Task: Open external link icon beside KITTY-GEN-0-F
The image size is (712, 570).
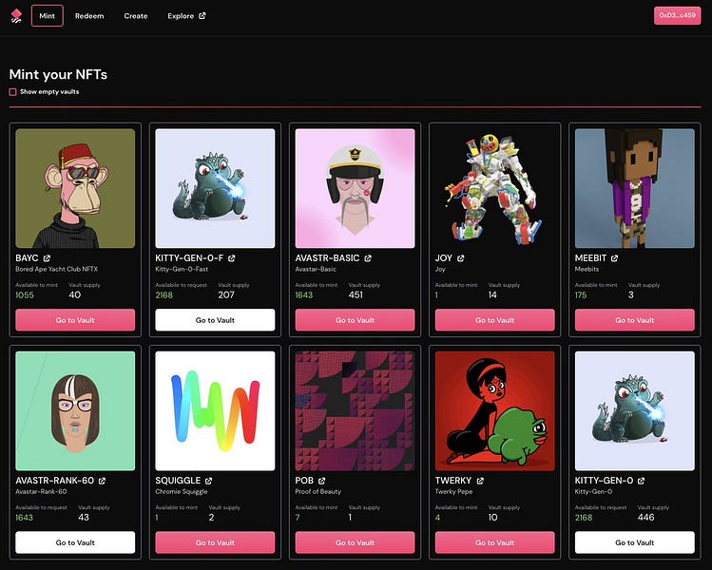Action: (x=231, y=258)
